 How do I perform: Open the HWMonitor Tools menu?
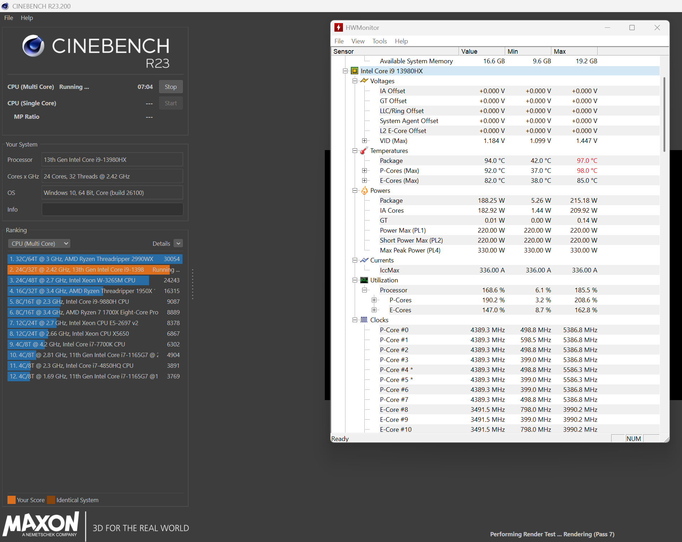coord(379,41)
